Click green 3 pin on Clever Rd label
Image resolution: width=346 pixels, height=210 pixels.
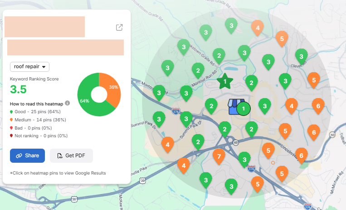point(302,56)
